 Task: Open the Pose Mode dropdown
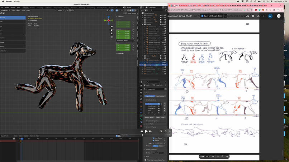coord(5,10)
